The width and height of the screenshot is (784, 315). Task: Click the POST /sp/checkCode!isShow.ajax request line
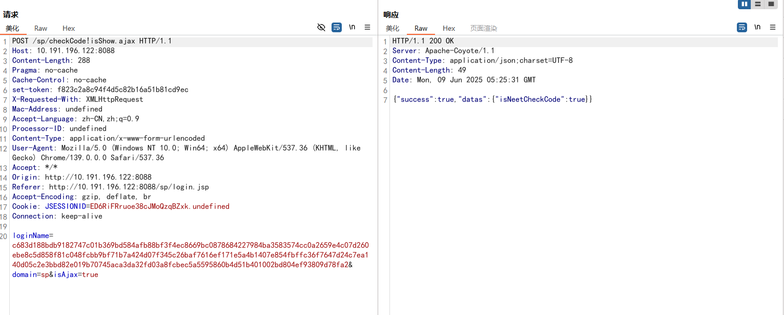coord(92,41)
